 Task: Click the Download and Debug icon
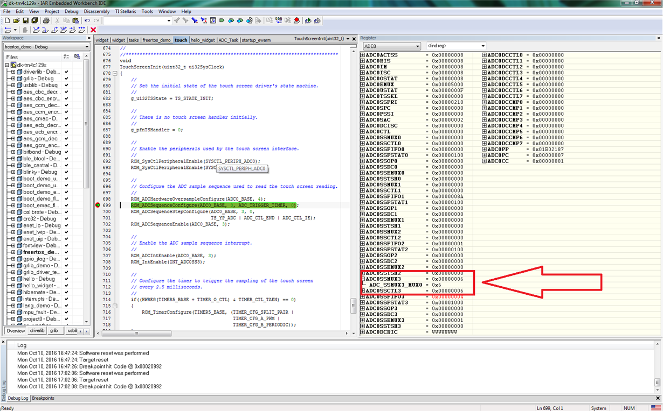[308, 20]
